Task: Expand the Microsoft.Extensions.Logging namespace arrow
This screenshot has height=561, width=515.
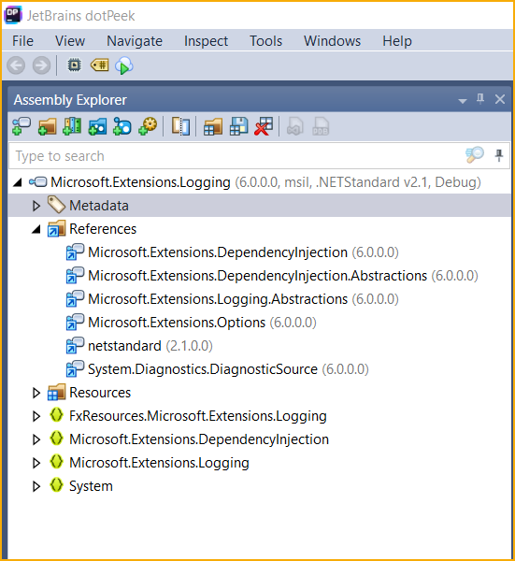Action: click(x=36, y=463)
